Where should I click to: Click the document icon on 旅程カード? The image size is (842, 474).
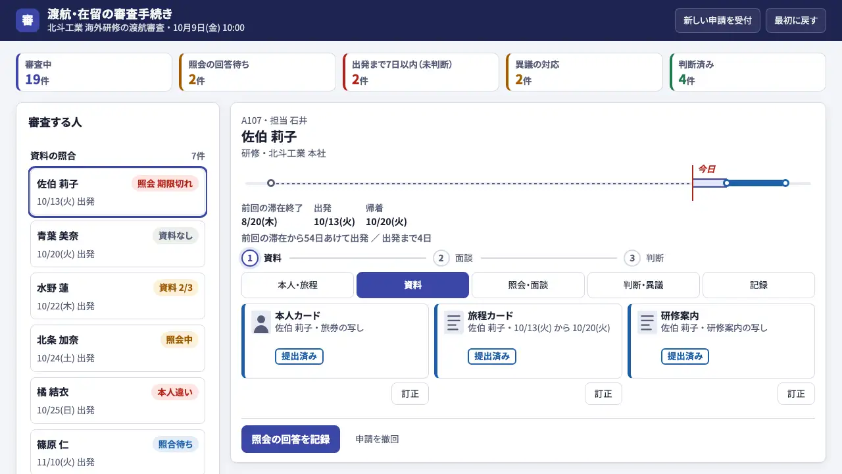click(454, 323)
